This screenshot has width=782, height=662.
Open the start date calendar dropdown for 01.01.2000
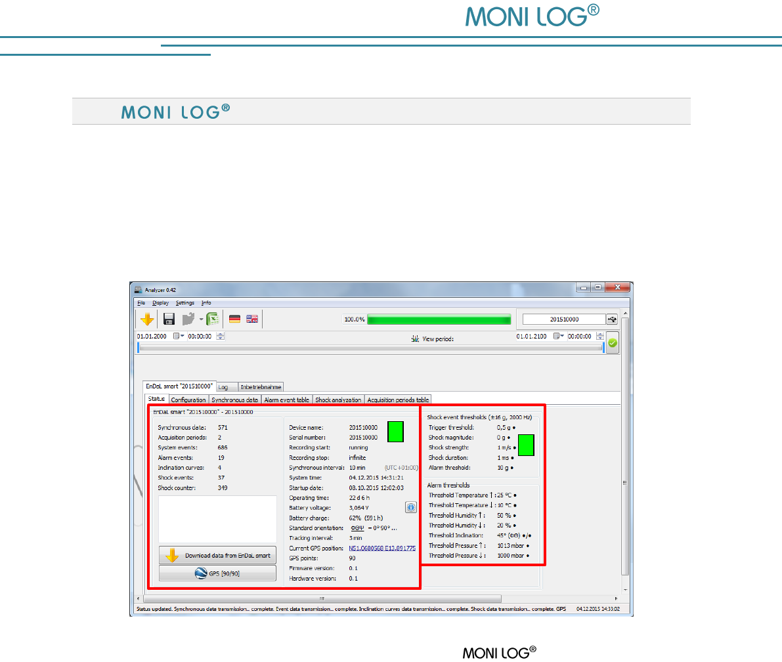point(179,336)
